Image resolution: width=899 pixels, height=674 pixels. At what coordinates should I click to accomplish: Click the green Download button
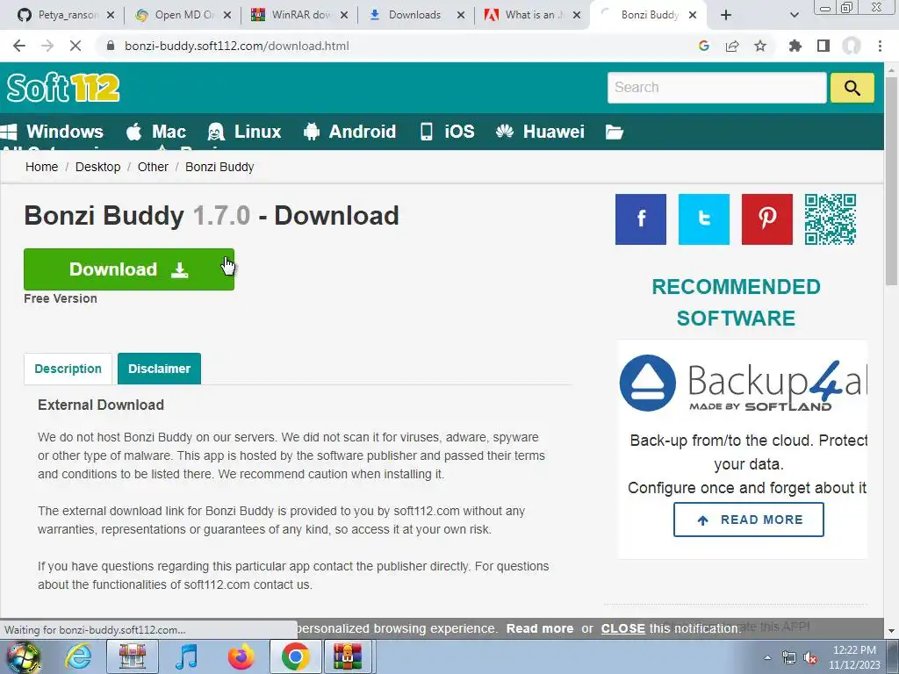tap(129, 269)
